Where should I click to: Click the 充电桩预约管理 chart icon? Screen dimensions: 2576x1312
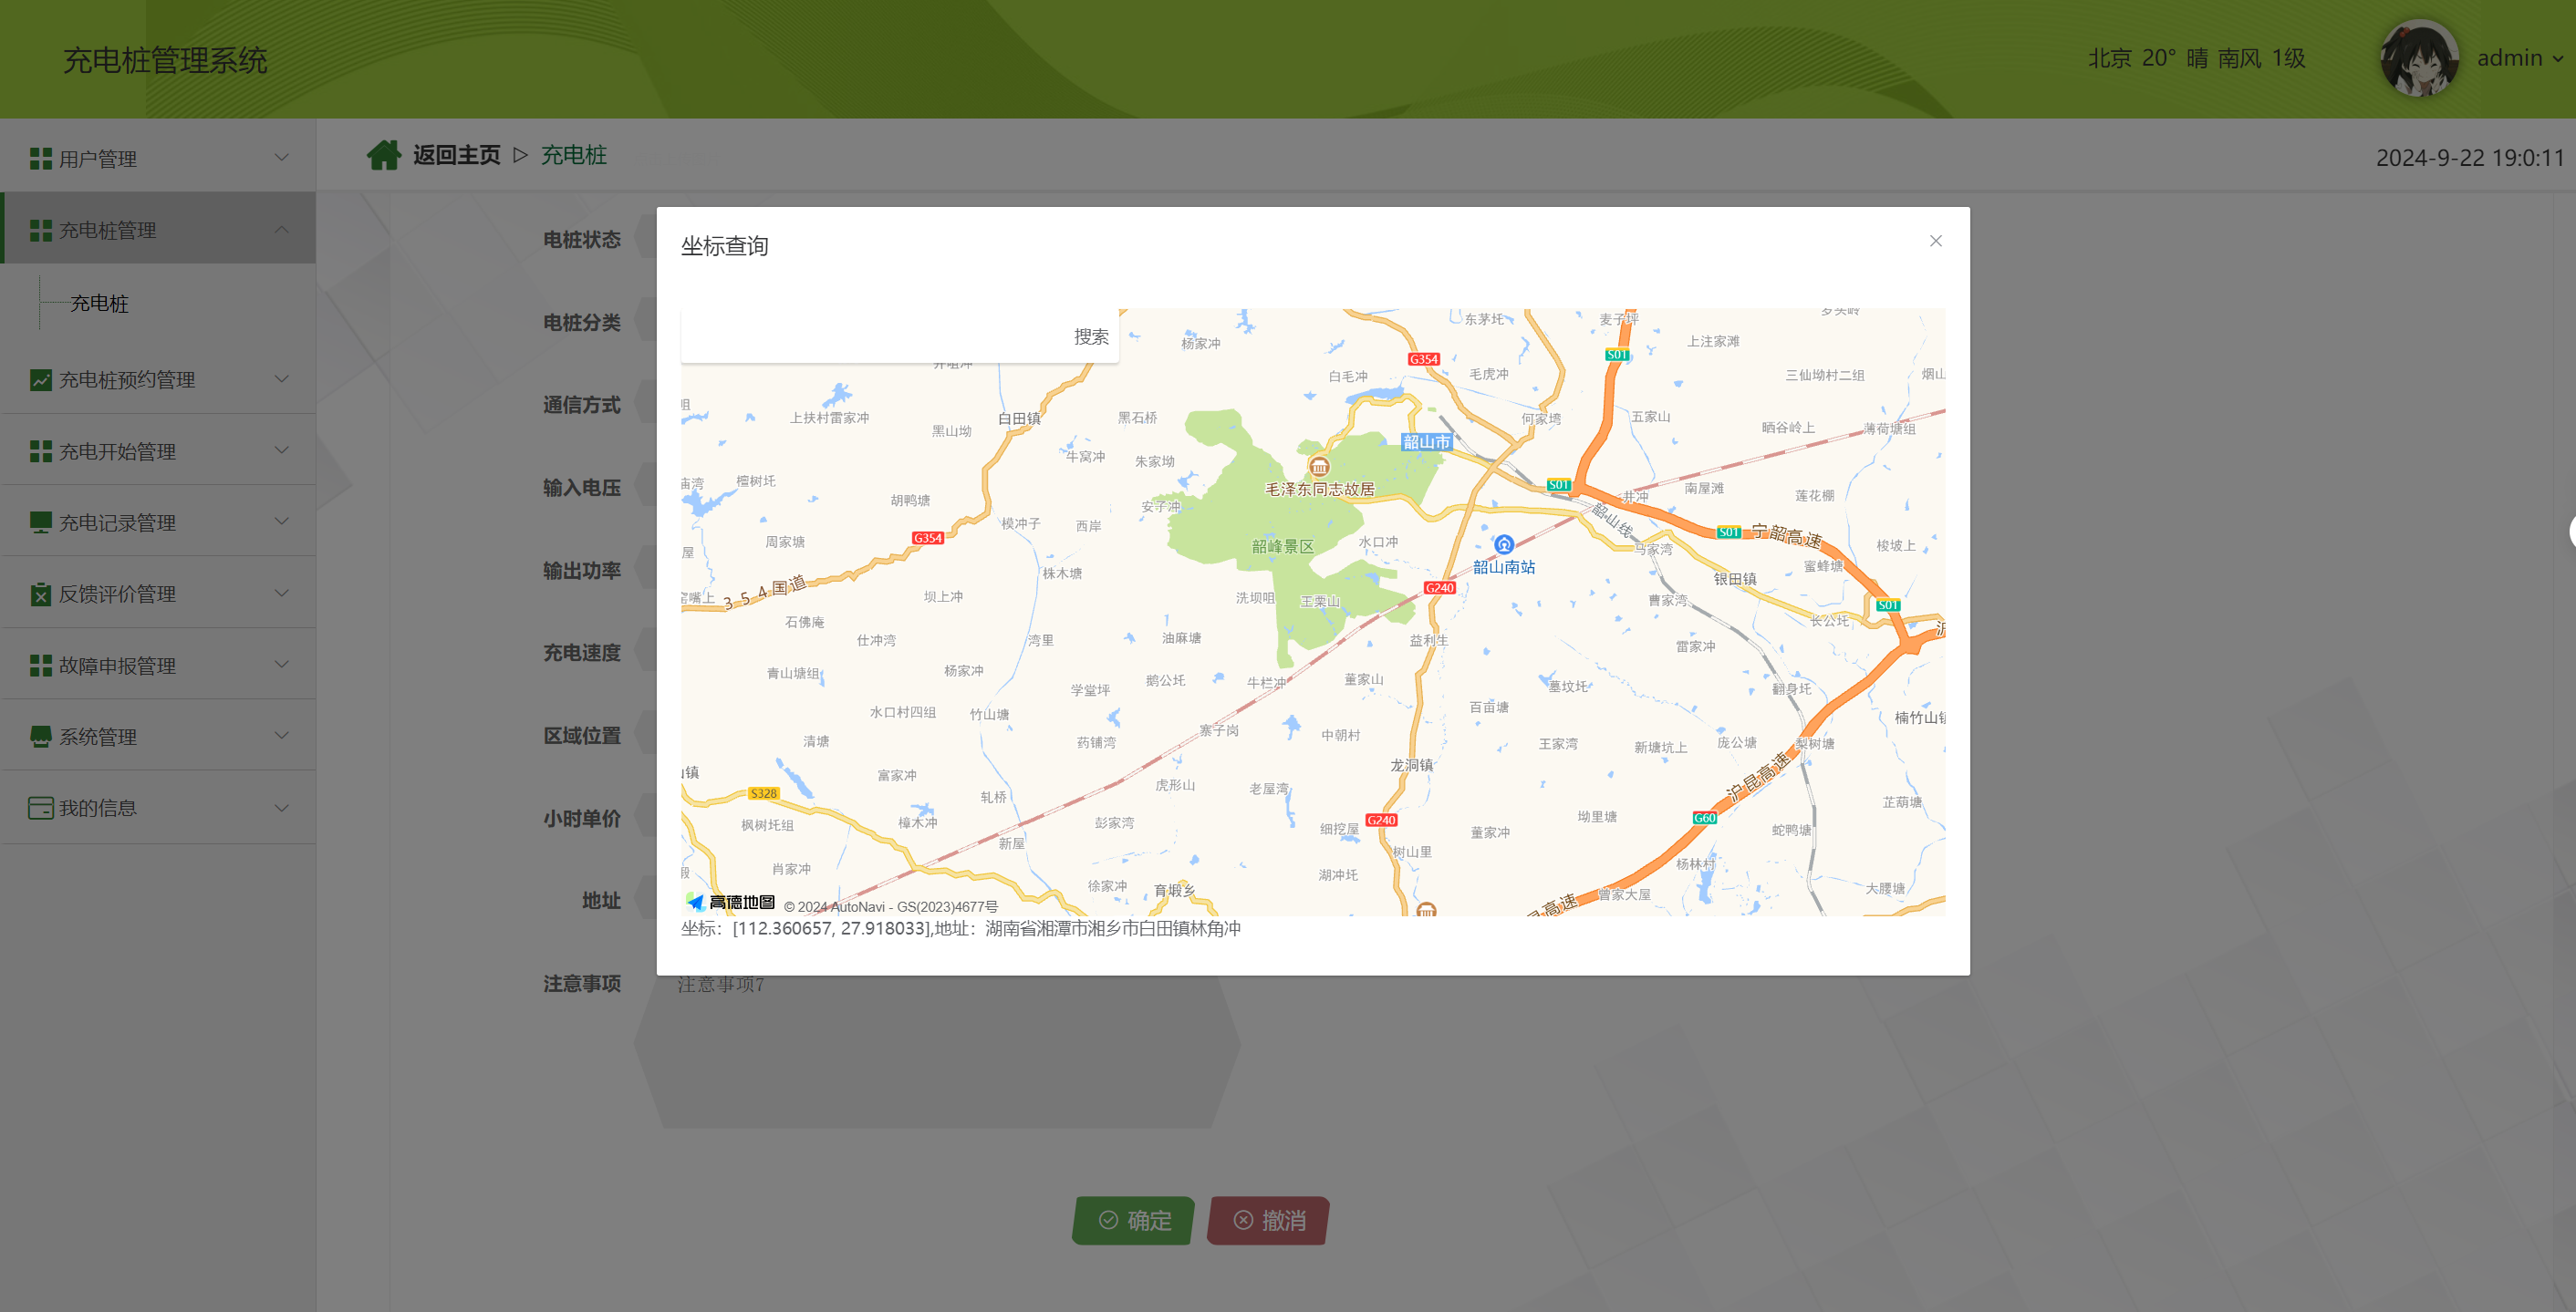[x=41, y=379]
